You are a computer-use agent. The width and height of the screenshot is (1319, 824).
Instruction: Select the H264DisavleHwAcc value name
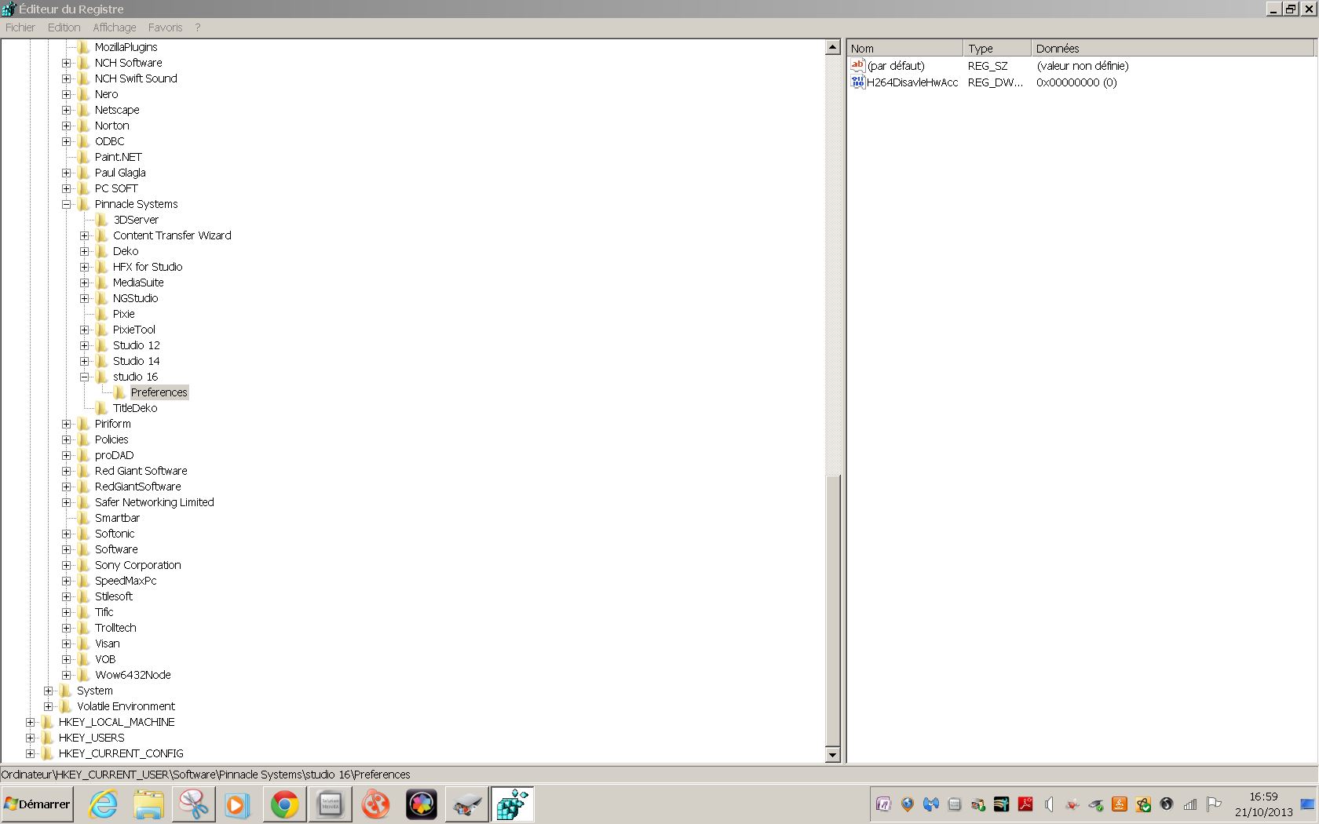[912, 82]
